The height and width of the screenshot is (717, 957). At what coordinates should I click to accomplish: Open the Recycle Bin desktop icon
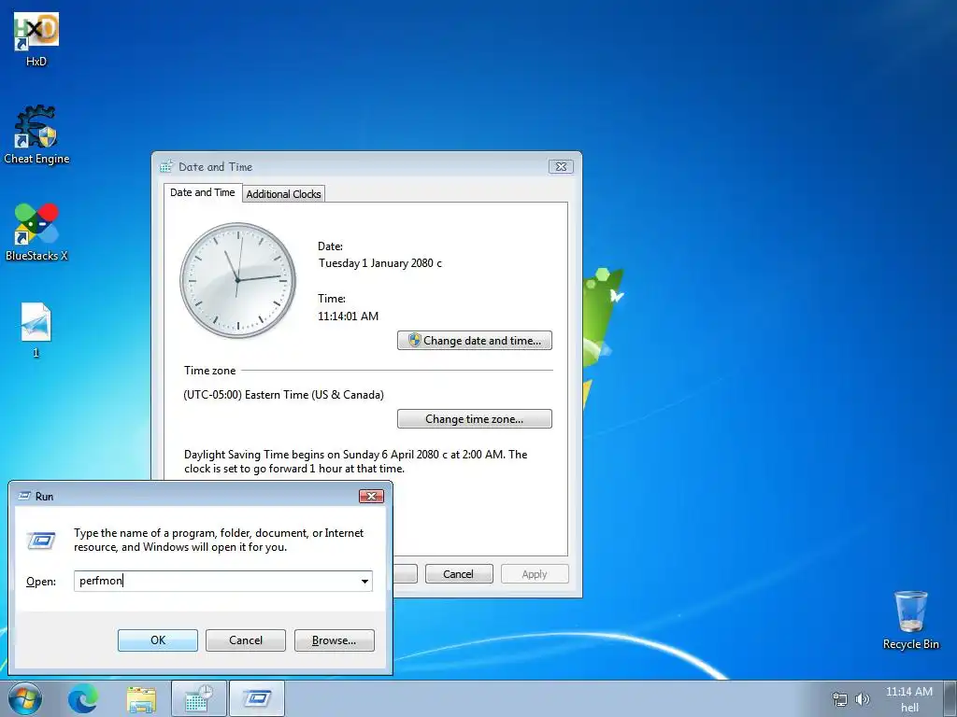point(910,620)
